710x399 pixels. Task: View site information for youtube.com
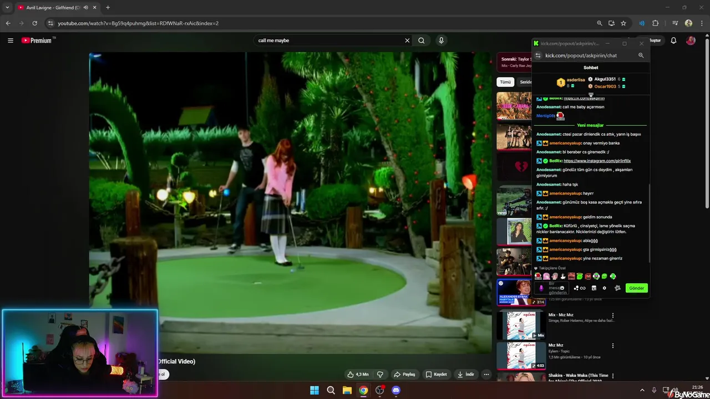pos(50,23)
